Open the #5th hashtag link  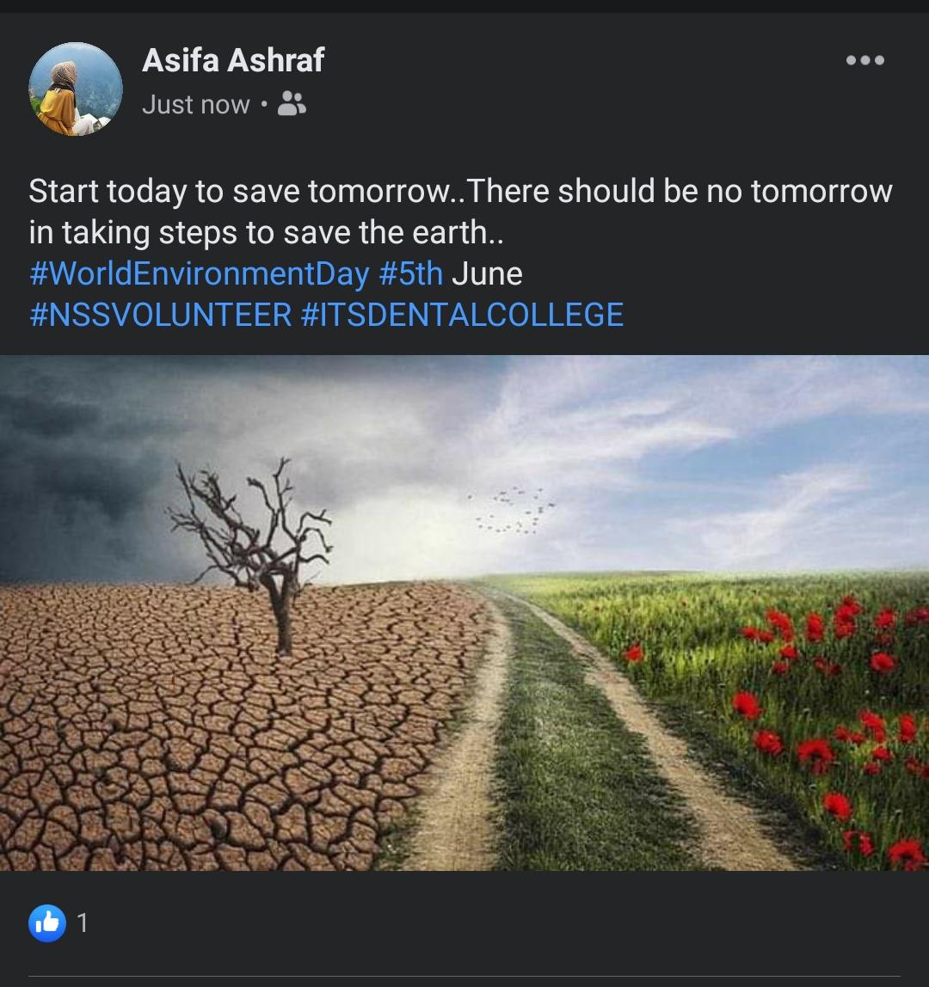pos(410,273)
